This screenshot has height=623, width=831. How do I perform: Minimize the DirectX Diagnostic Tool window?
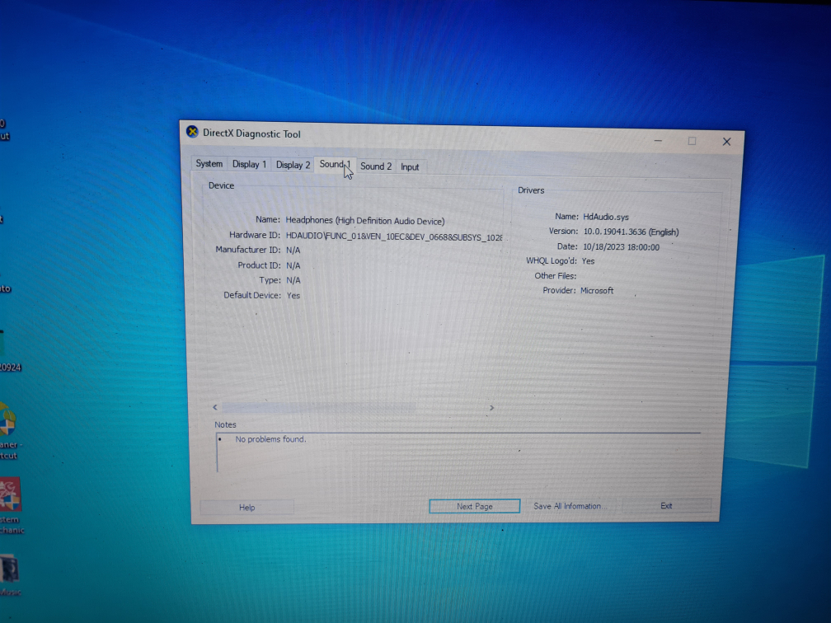658,141
